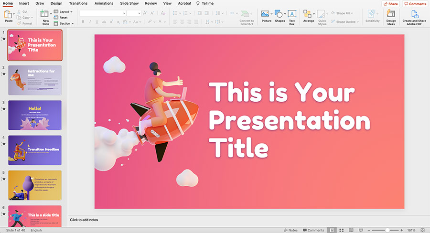Click the Share button
Image resolution: width=430 pixels, height=233 pixels.
click(390, 4)
